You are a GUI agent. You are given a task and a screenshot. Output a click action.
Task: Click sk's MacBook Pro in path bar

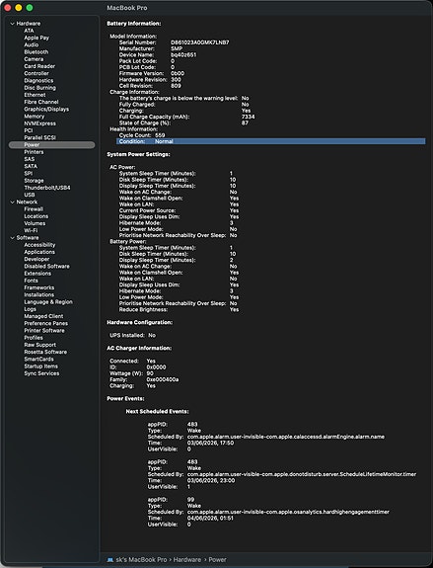point(141,560)
